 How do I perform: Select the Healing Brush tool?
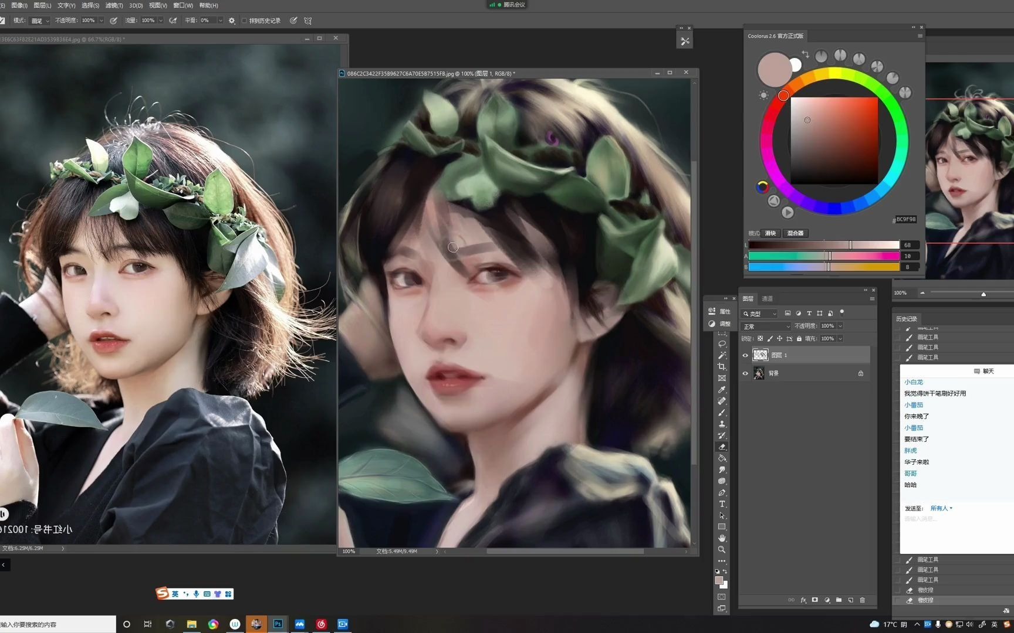(722, 401)
